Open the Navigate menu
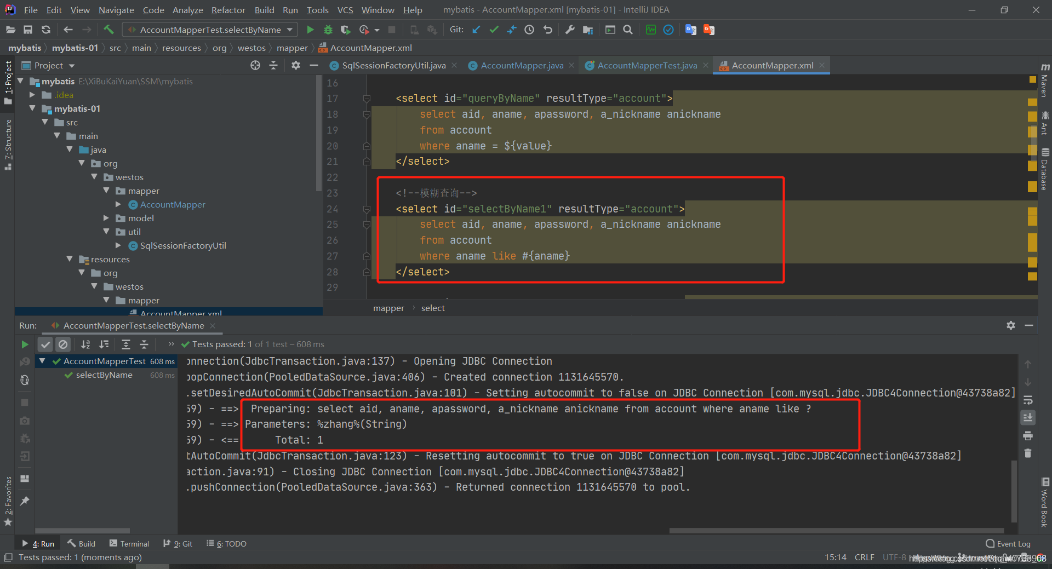 coord(116,10)
